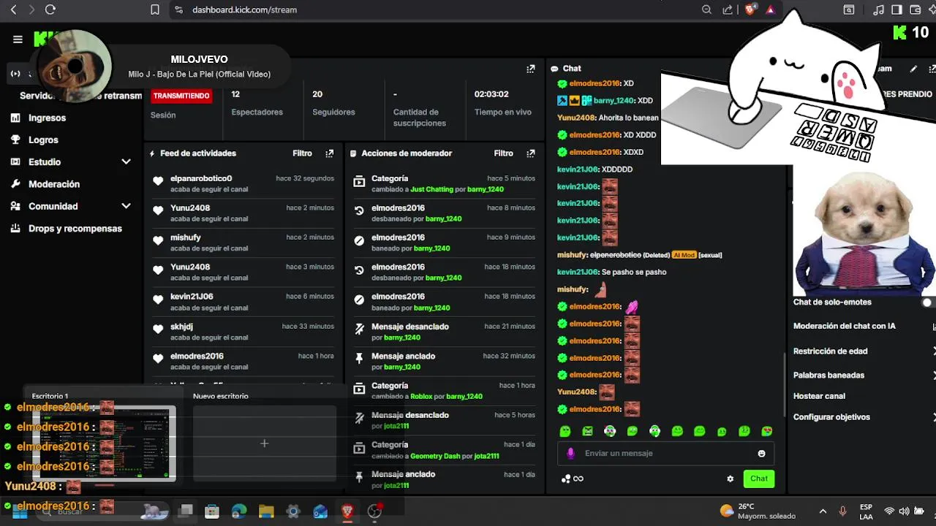Open OBS Studio from taskbar
The height and width of the screenshot is (526, 936).
pos(374,511)
